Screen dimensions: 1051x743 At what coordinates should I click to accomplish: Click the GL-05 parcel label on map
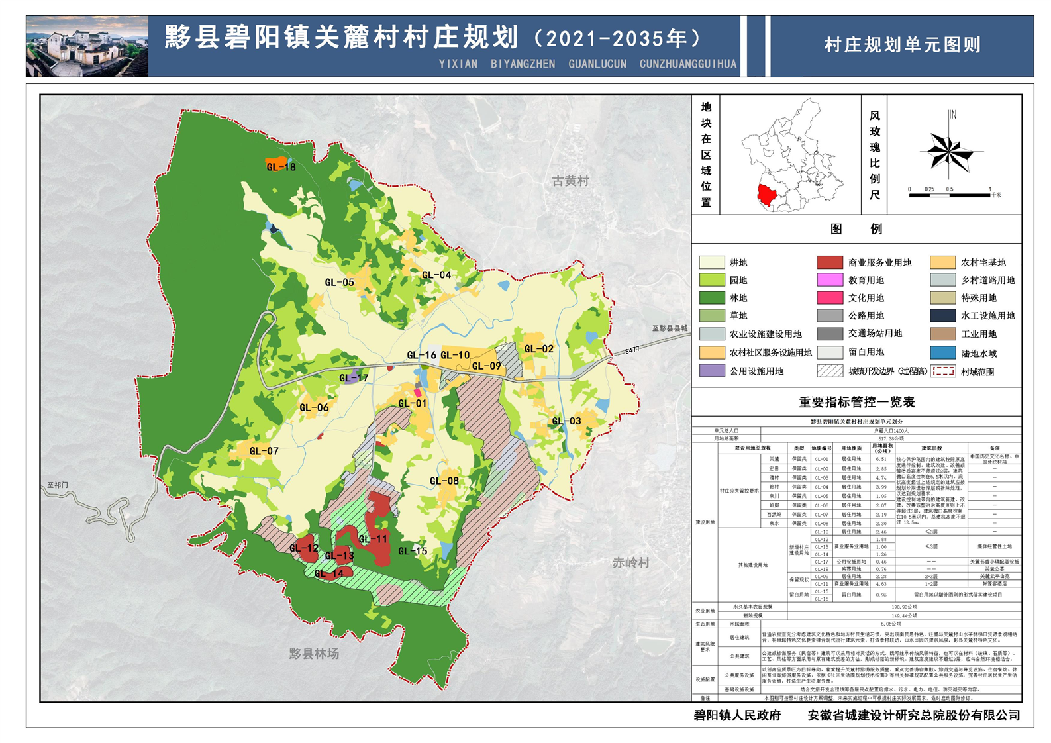click(339, 282)
